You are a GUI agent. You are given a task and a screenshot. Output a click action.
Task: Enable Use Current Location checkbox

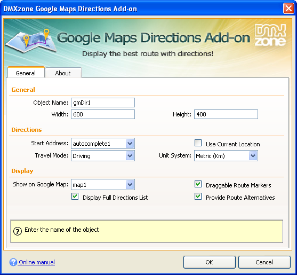point(198,143)
